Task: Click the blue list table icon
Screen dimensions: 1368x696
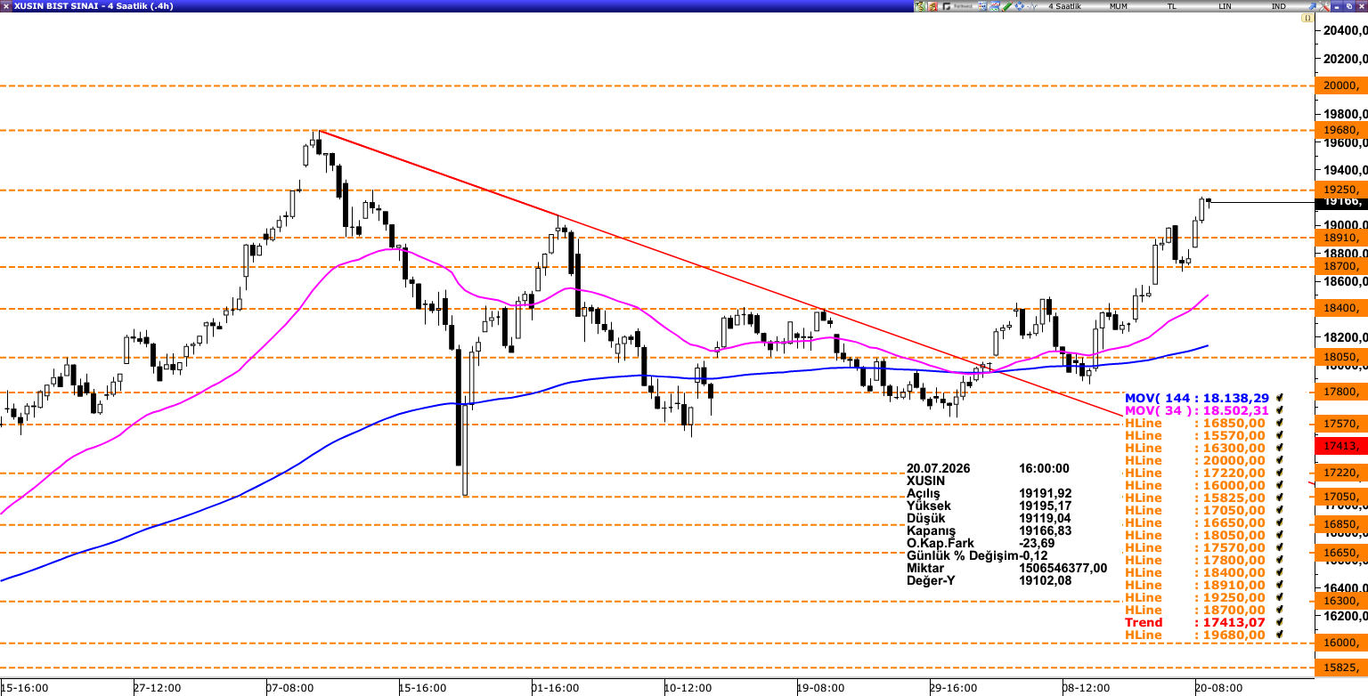Action: pyautogui.click(x=982, y=6)
